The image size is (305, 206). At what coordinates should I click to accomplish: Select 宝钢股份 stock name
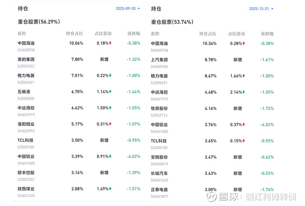[159, 157]
